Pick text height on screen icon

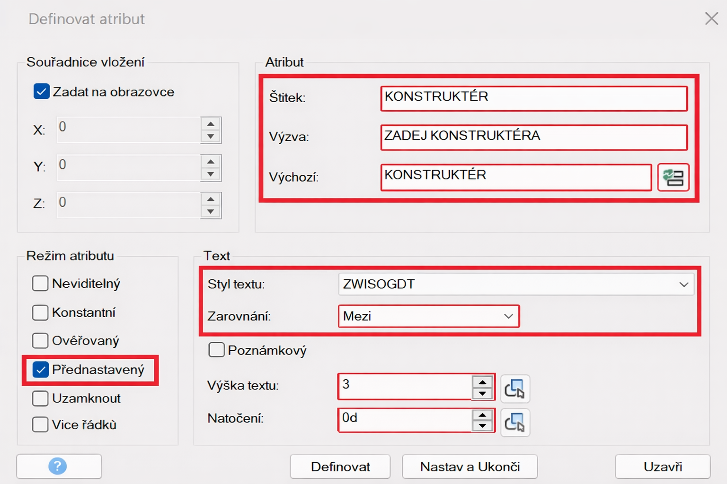pos(514,389)
